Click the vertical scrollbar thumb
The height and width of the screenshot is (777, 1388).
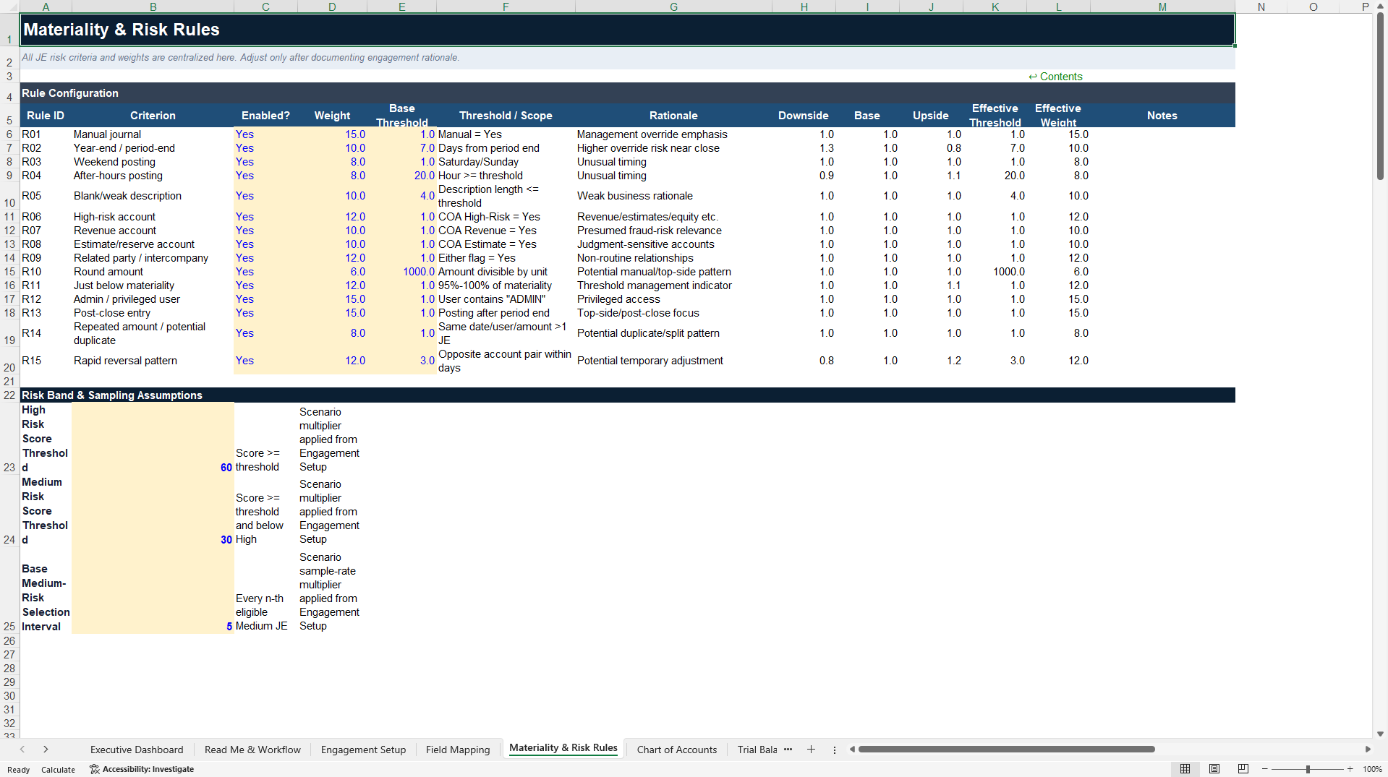click(x=1380, y=96)
